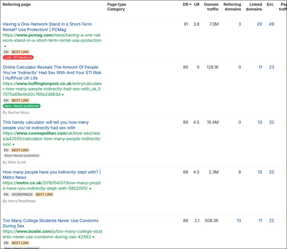287x249 pixels.
Task: Sort by DR column header arrow
Action: tap(190, 5)
